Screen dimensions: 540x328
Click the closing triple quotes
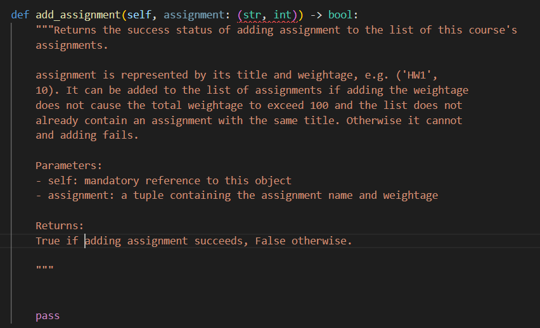pos(44,267)
